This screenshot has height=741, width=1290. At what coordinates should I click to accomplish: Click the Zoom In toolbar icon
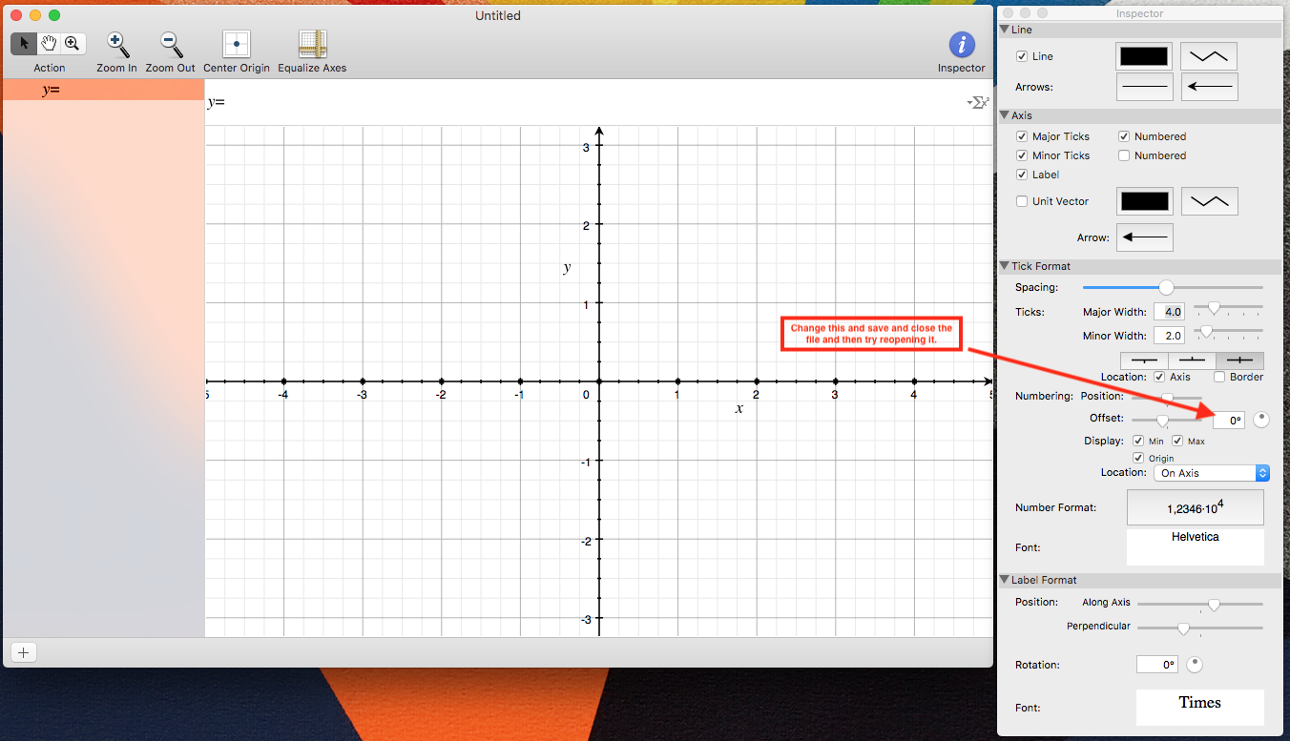117,44
